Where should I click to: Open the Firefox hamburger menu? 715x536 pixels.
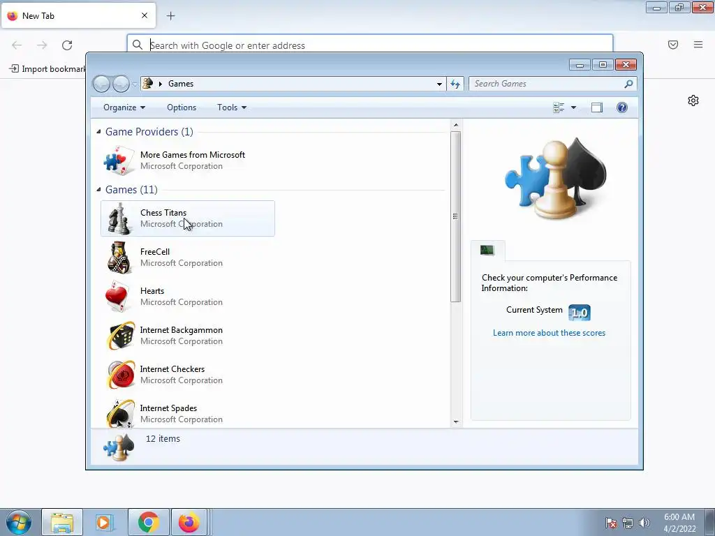point(698,45)
